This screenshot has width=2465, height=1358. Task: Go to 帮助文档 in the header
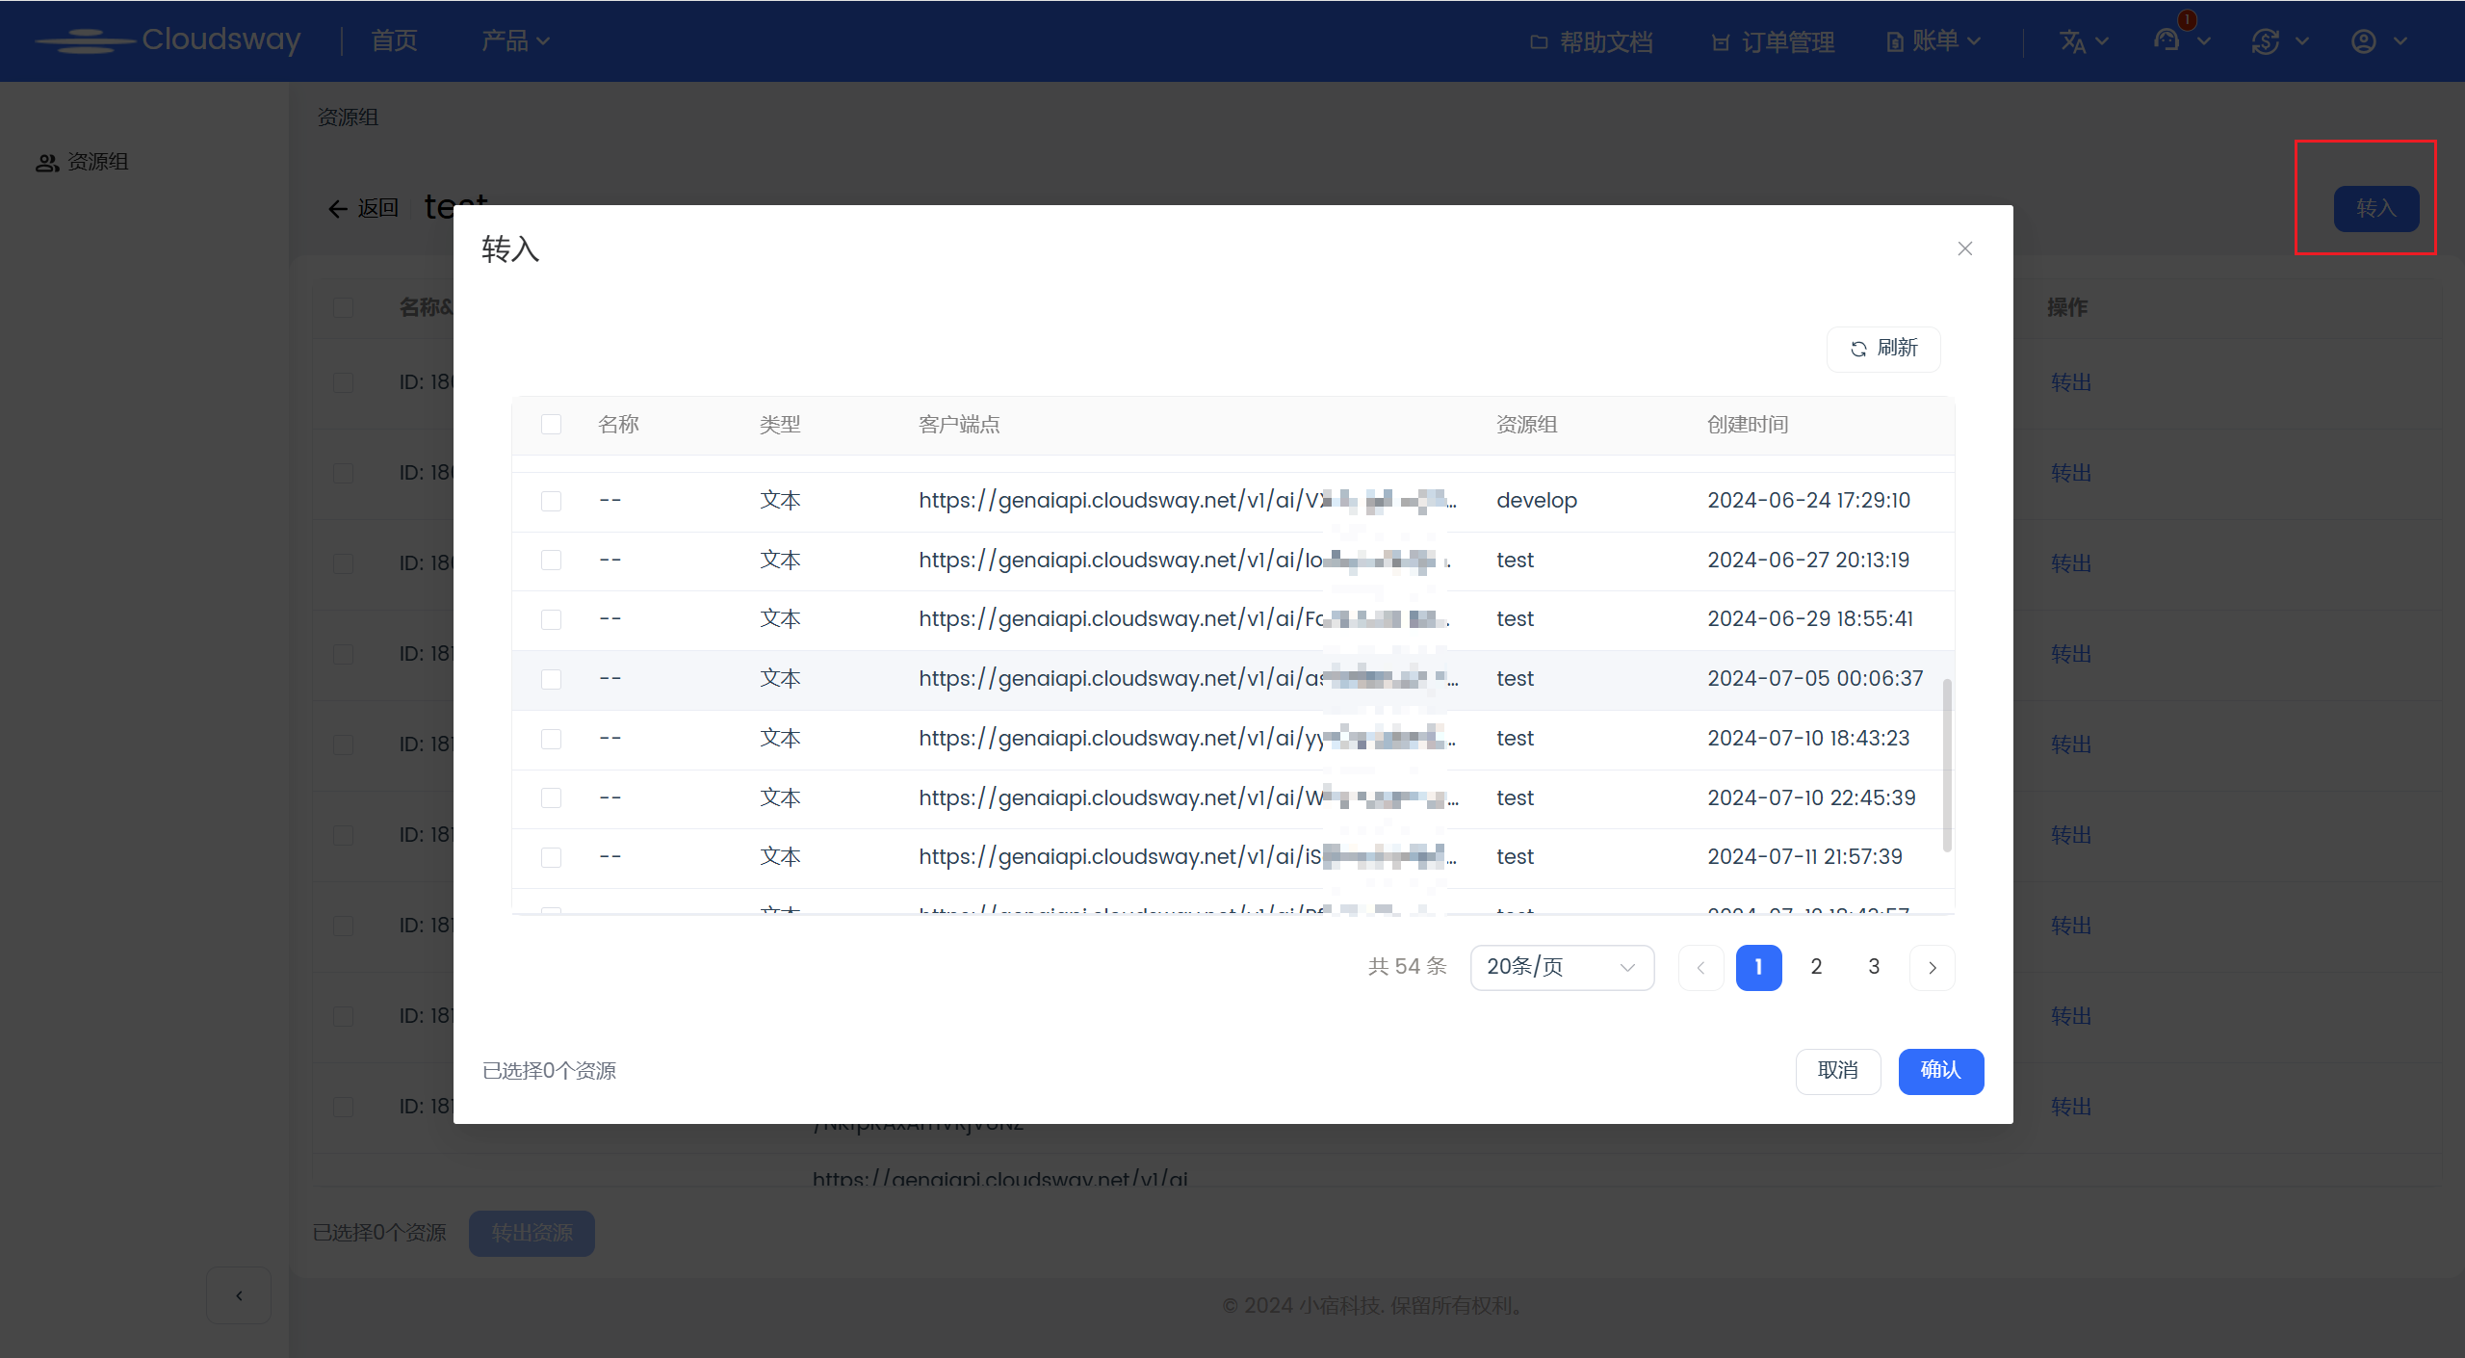[x=1592, y=42]
